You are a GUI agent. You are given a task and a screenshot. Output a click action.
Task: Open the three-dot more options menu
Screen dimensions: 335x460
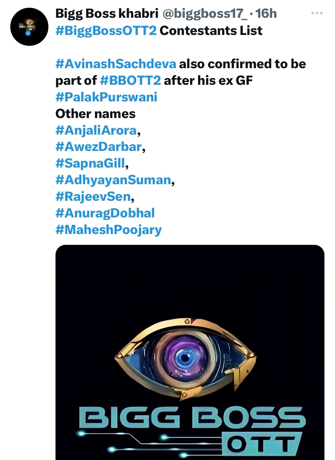317,13
